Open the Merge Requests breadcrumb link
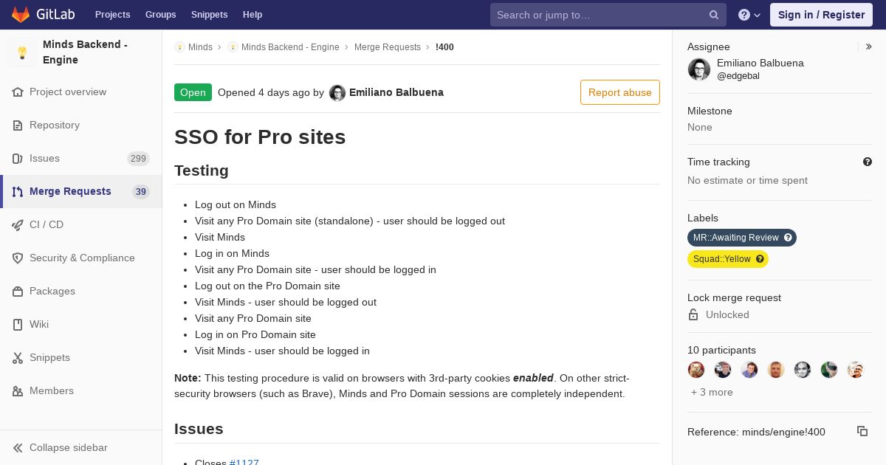Viewport: 886px width, 465px height. point(388,47)
